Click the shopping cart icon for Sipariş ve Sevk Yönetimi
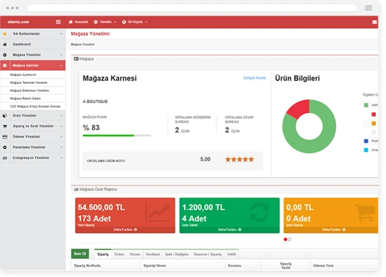The height and width of the screenshot is (277, 386). [5, 126]
